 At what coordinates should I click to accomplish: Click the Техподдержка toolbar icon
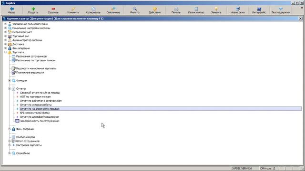point(281,9)
